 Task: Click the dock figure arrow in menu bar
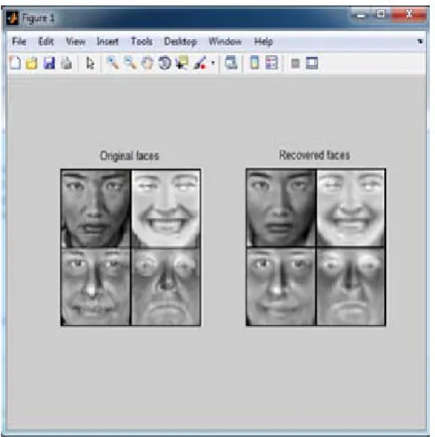pos(420,41)
